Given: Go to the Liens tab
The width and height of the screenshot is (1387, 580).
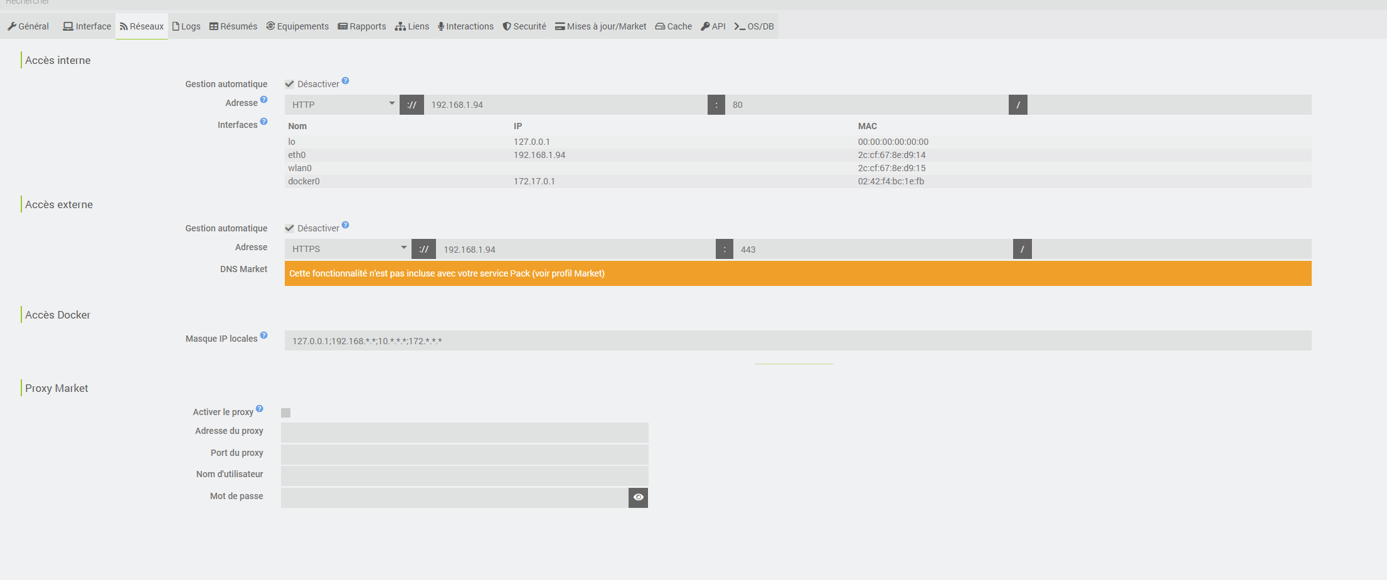Looking at the screenshot, I should (412, 26).
